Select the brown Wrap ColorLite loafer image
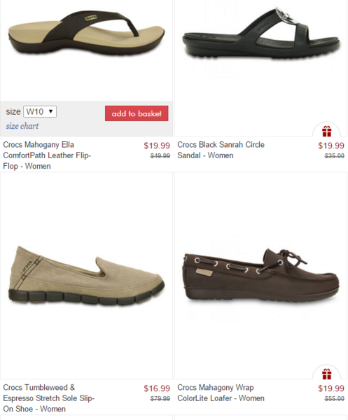The image size is (348, 420). click(261, 275)
